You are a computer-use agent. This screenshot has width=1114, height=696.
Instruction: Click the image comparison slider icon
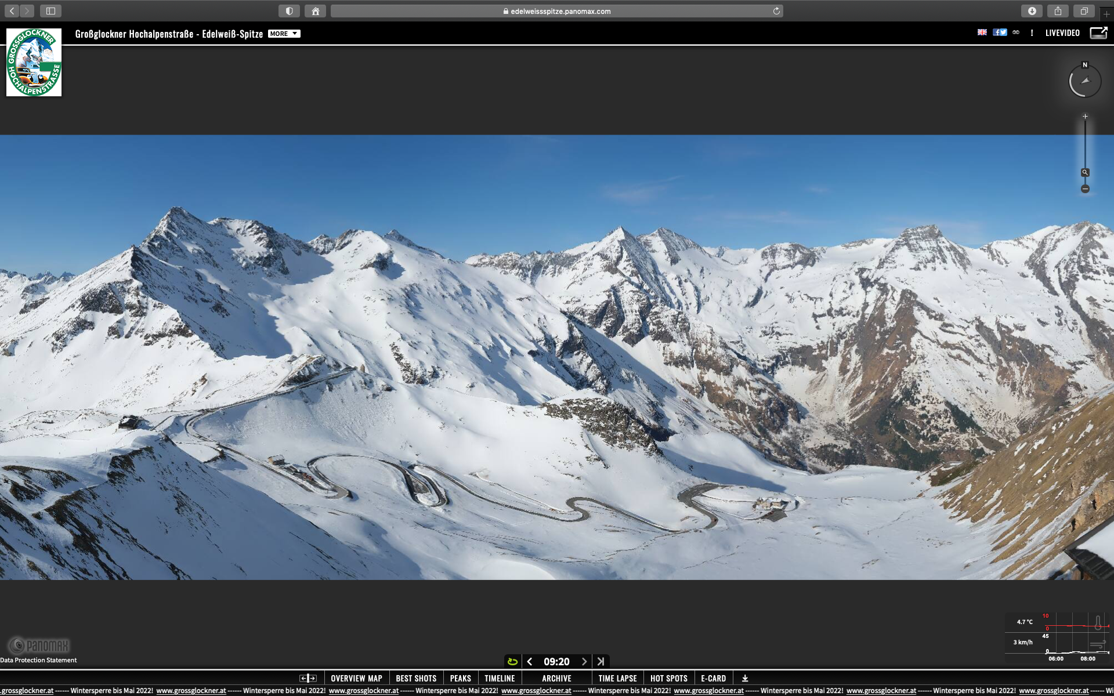coord(308,678)
